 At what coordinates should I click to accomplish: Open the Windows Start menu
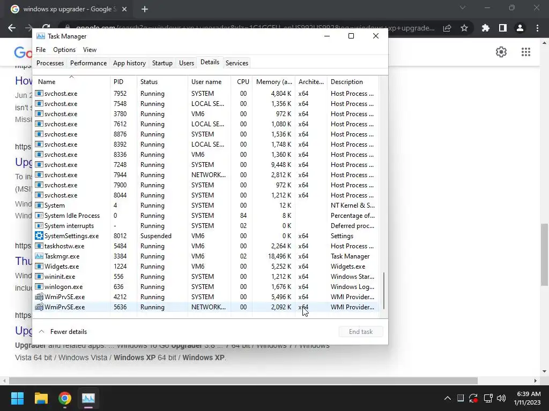coord(17,398)
